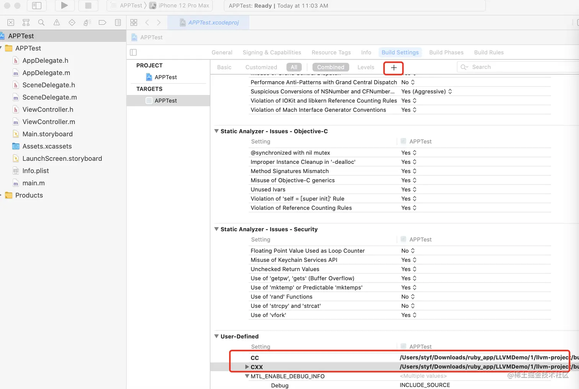Screen dimensions: 579x389
Task: Go forward in editor history
Action: pos(159,23)
